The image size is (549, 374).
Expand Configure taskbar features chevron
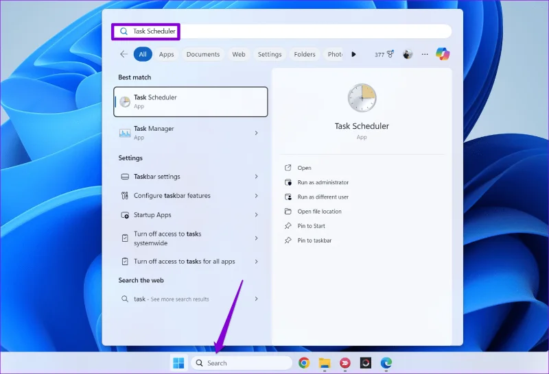coord(256,196)
